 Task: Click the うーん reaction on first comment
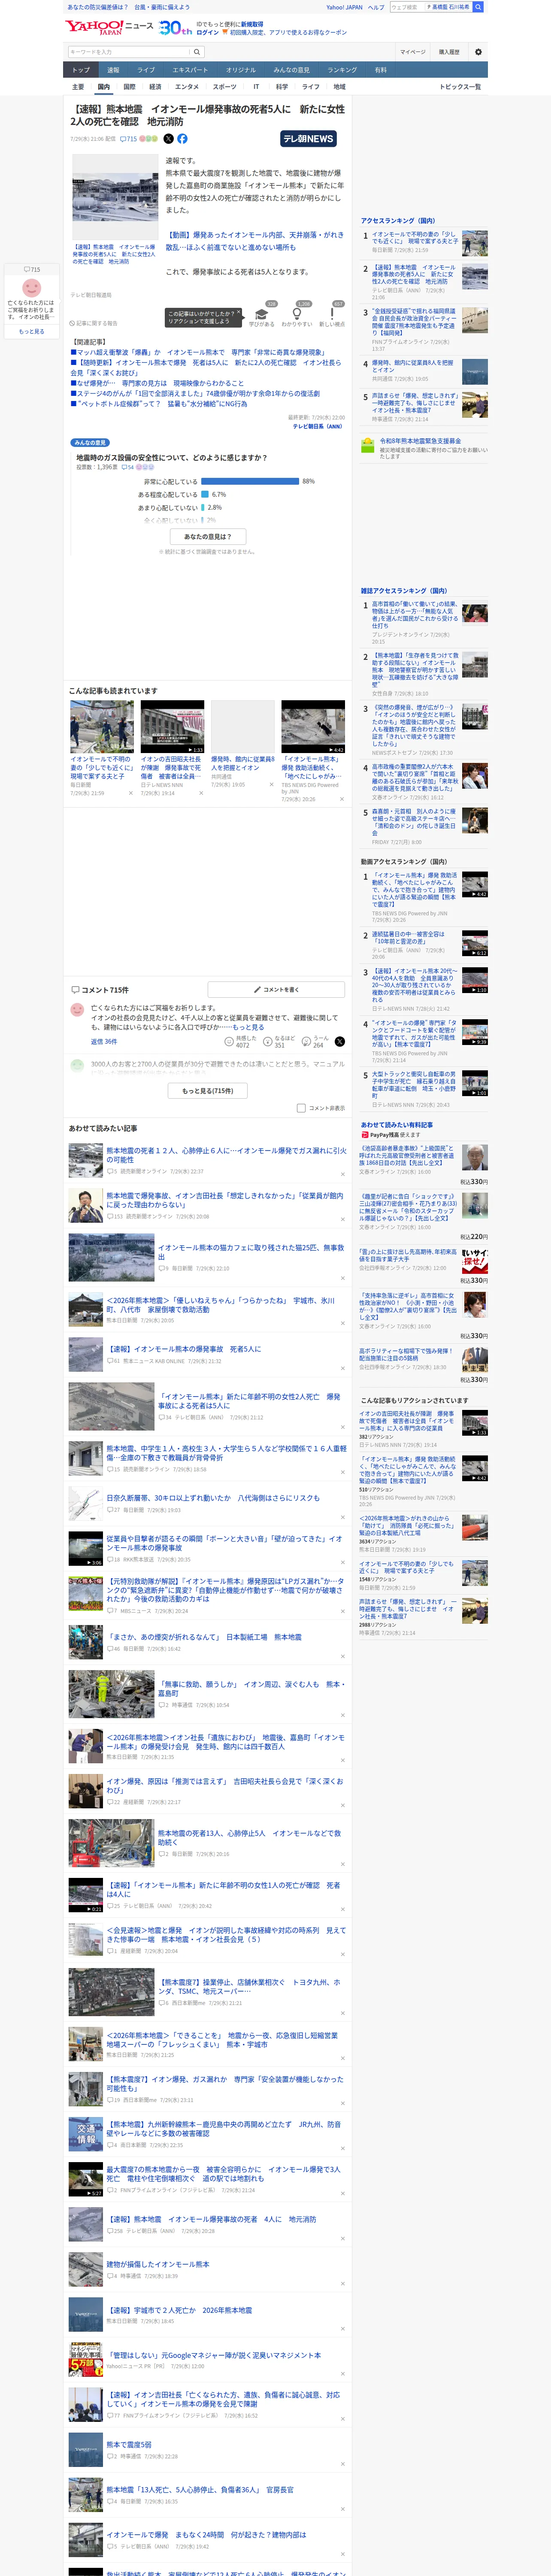(316, 1042)
